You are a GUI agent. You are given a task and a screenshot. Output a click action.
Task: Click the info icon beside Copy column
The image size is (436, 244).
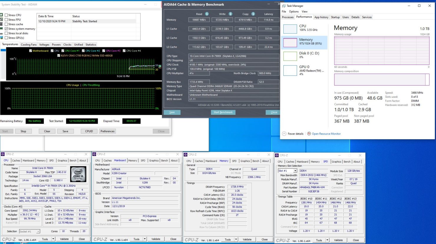(253, 14)
